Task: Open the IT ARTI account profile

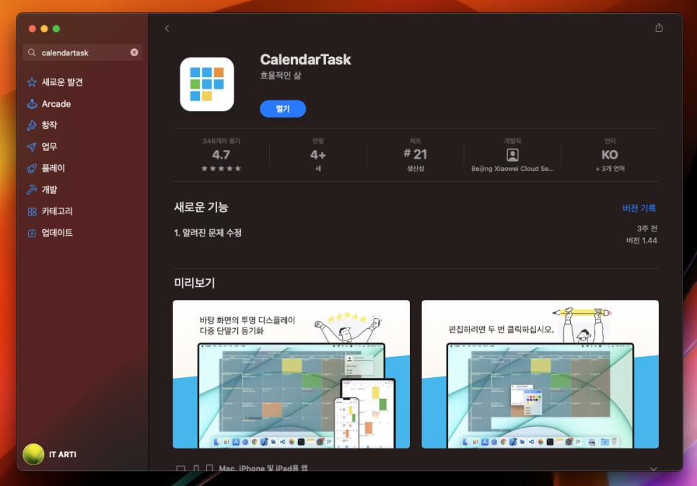Action: click(50, 454)
